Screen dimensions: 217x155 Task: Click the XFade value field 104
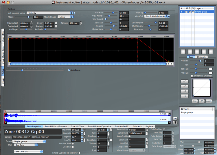click(38, 17)
